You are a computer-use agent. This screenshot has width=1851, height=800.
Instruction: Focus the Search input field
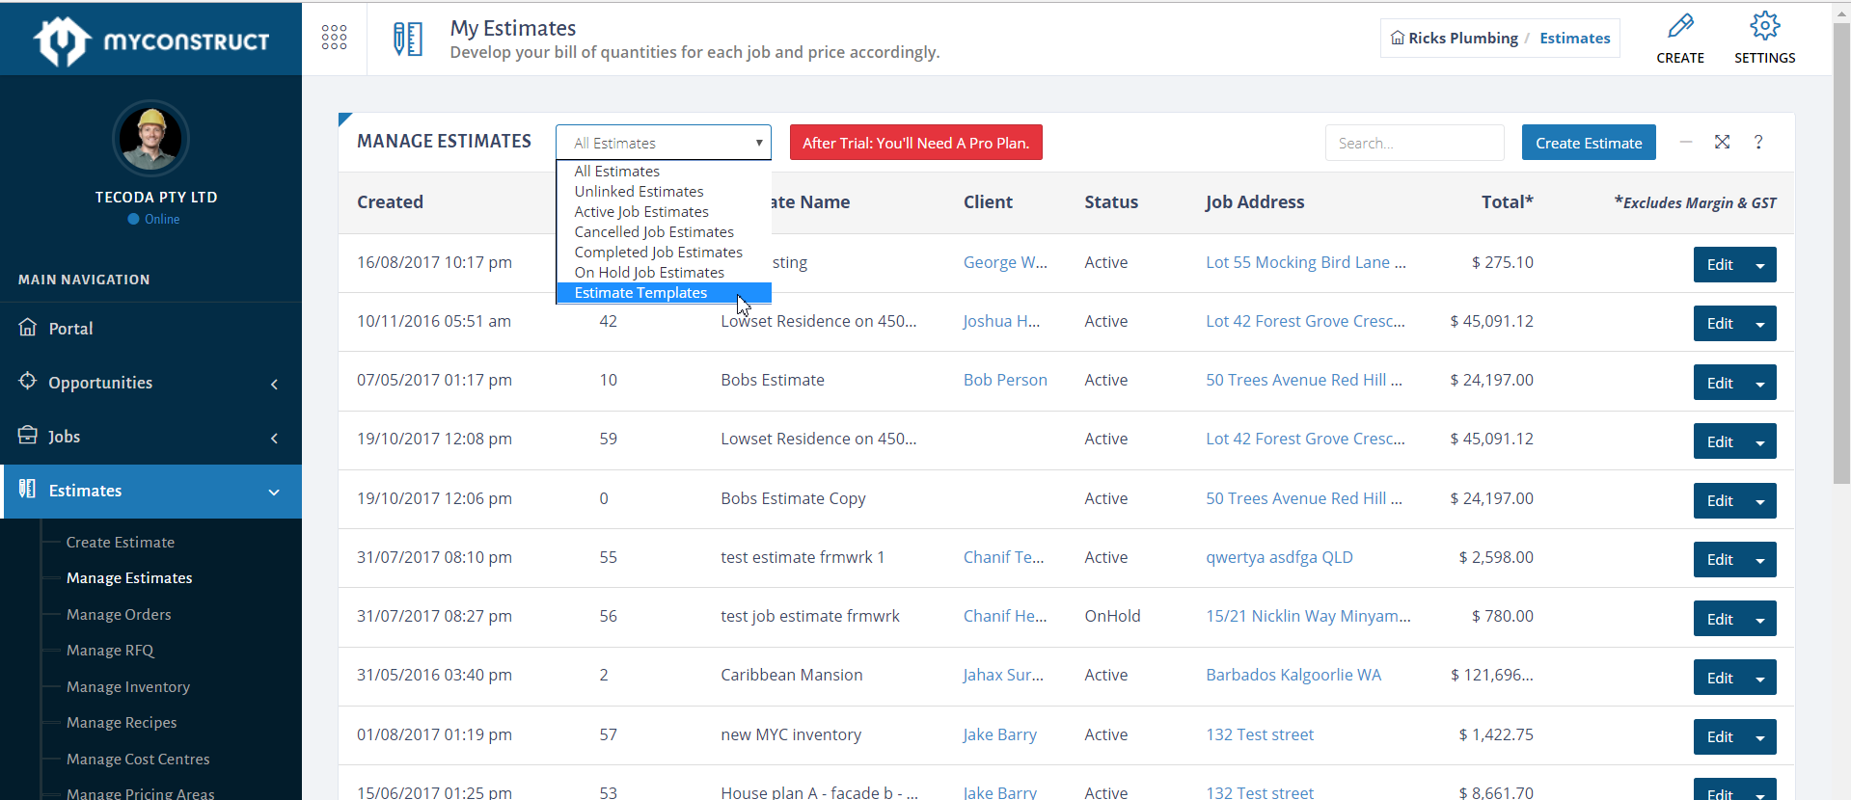(x=1414, y=143)
